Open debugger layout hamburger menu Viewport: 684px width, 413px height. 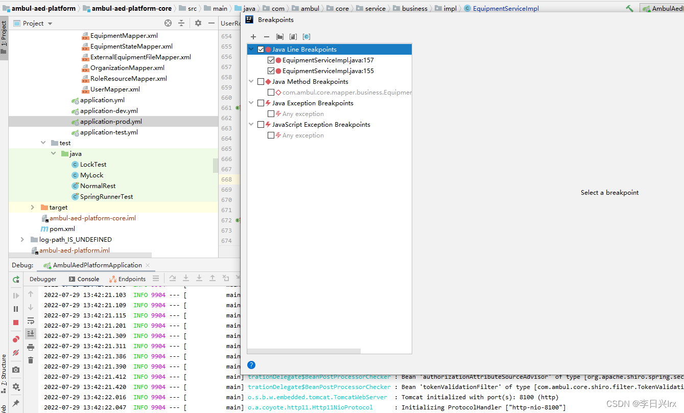tap(156, 279)
